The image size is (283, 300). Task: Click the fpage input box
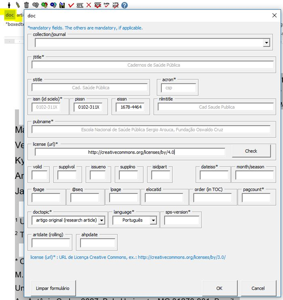tap(46, 198)
